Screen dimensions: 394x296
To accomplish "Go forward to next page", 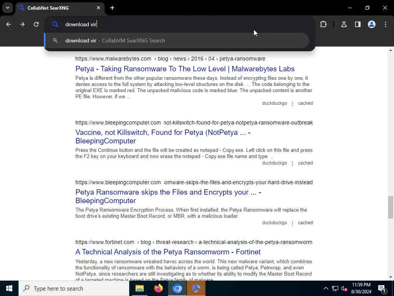I will (x=22, y=24).
